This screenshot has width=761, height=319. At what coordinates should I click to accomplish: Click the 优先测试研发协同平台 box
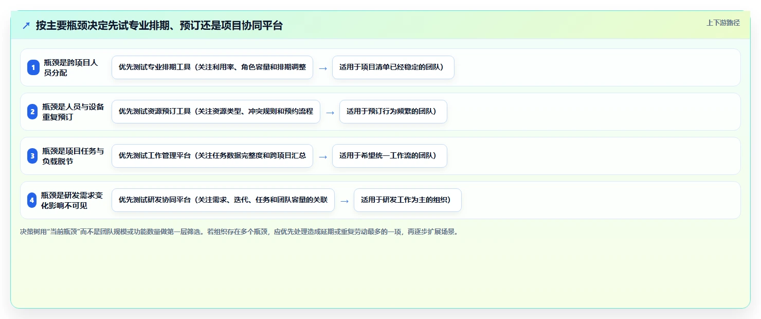(x=223, y=200)
